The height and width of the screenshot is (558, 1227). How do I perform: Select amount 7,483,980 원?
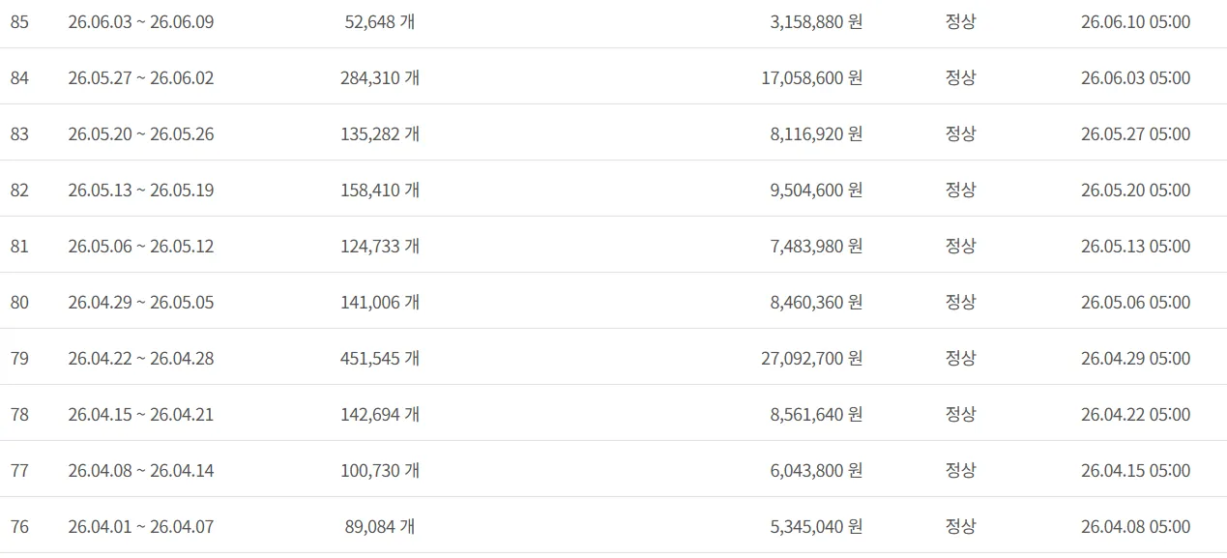(x=817, y=246)
